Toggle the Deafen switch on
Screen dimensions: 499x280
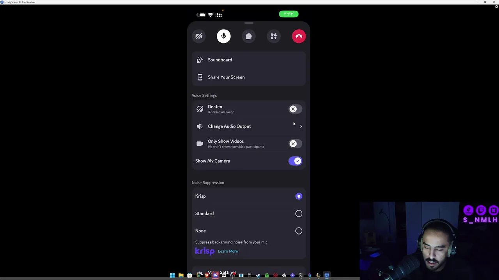(295, 109)
